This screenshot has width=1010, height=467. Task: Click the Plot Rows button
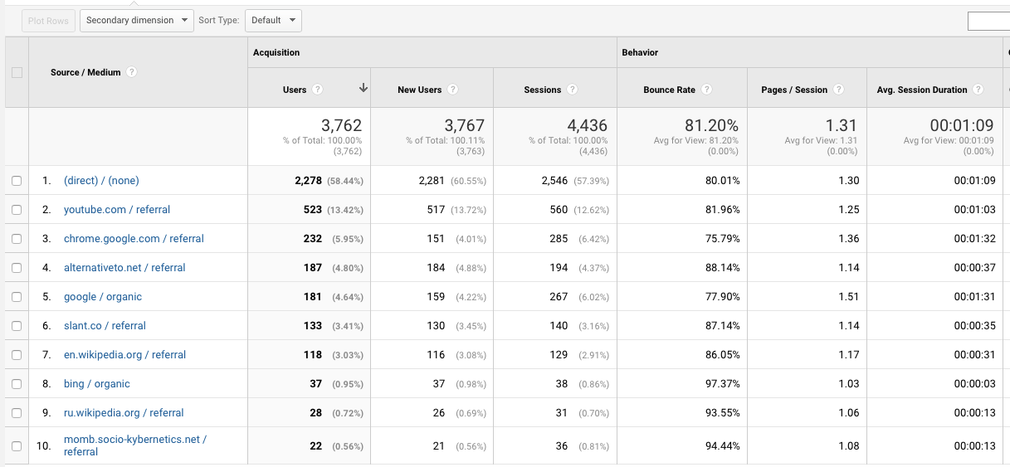[x=48, y=21]
